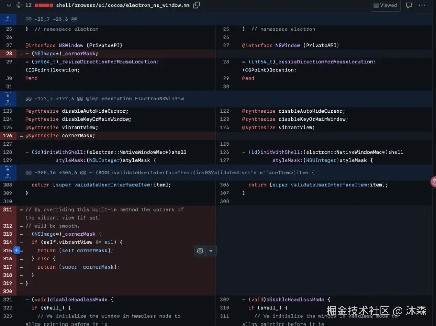Click the expand-all diff lines icon in file header

(19, 5)
